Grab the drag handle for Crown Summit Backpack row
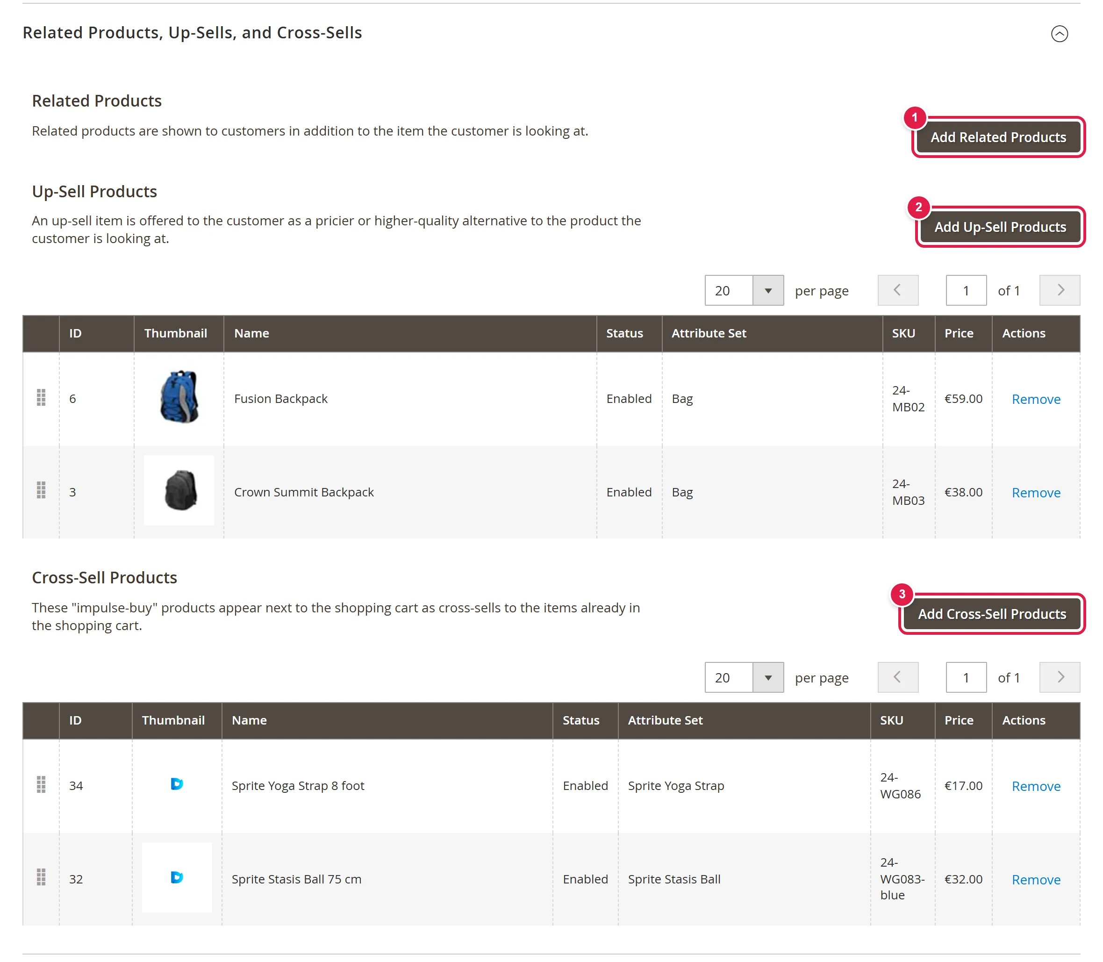The height and width of the screenshot is (962, 1103). (x=41, y=491)
